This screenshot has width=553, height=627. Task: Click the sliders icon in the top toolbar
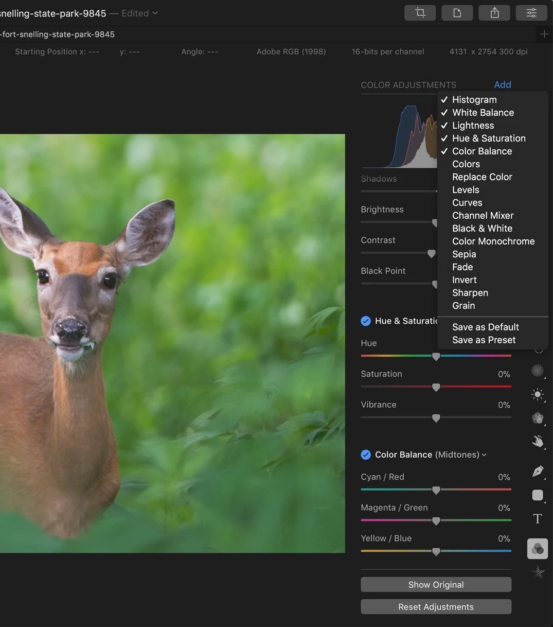[x=531, y=13]
